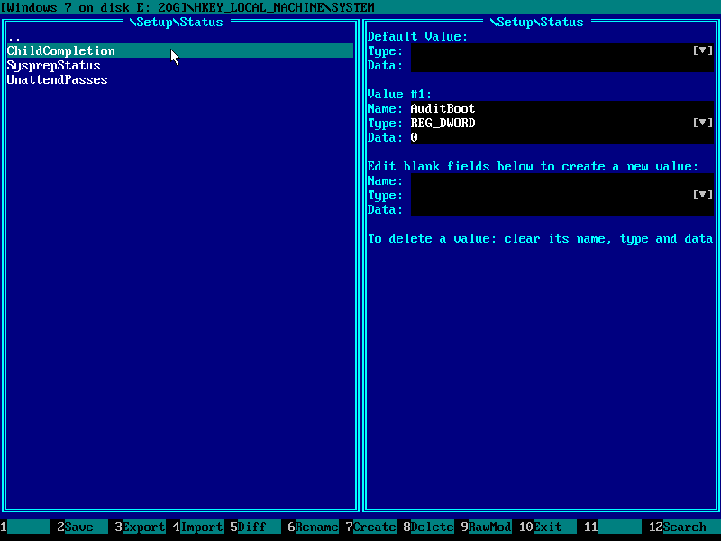This screenshot has width=721, height=541.
Task: Go up via the '..' parent entry
Action: click(x=14, y=37)
